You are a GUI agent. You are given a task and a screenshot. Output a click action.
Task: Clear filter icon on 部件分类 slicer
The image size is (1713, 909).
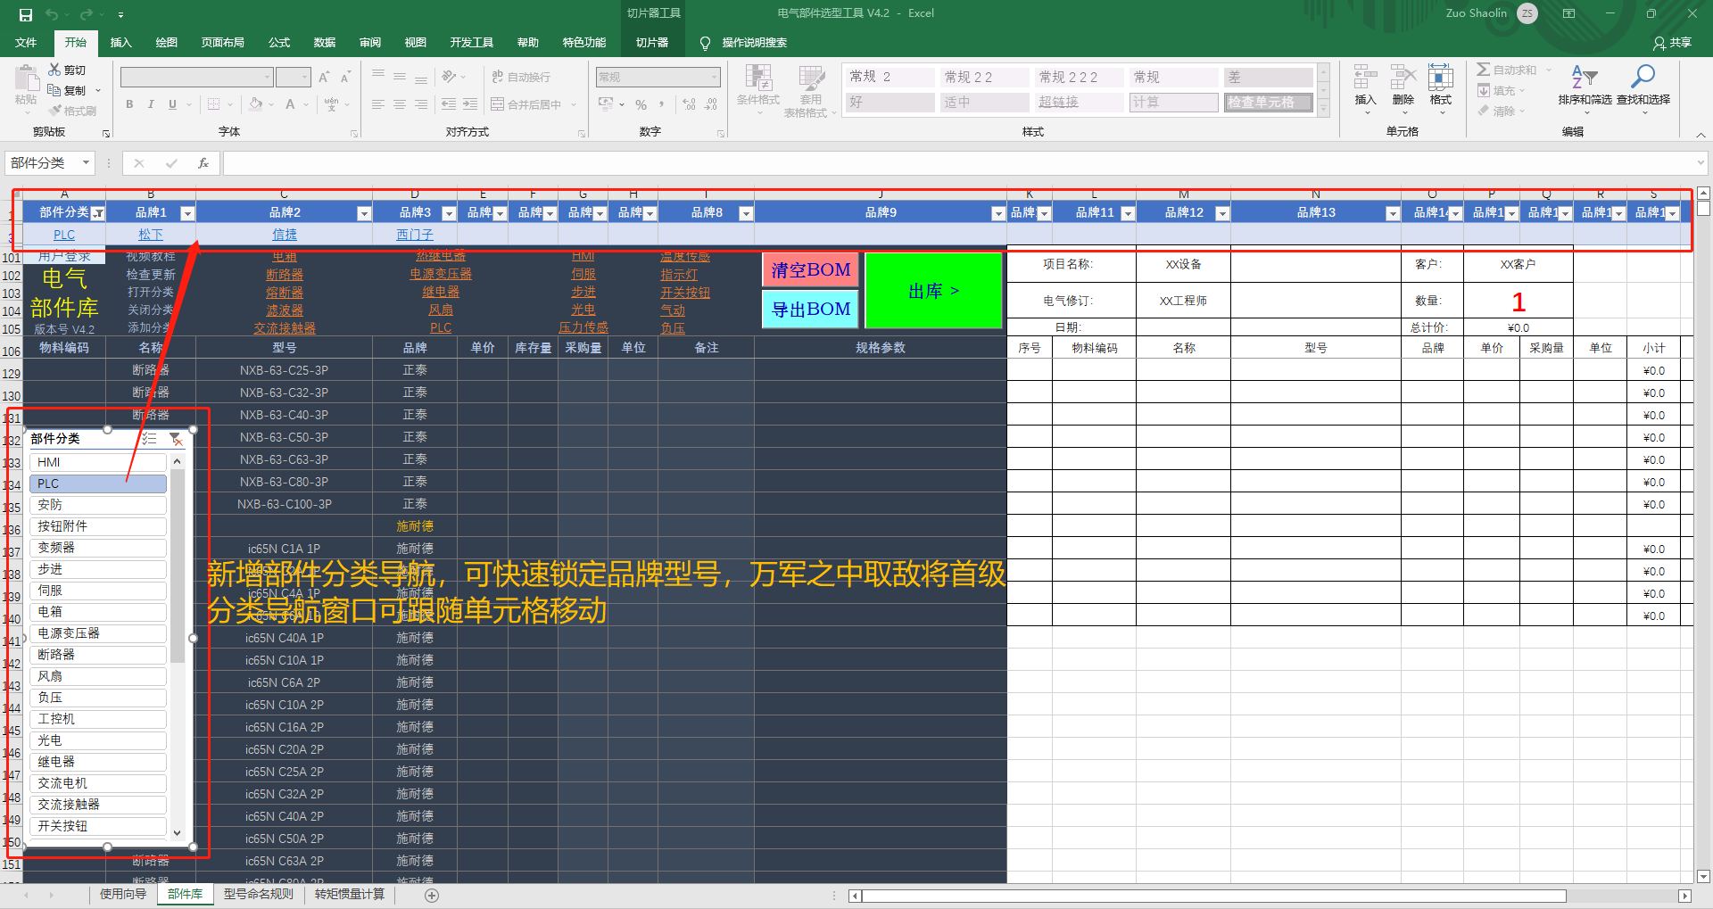176,439
